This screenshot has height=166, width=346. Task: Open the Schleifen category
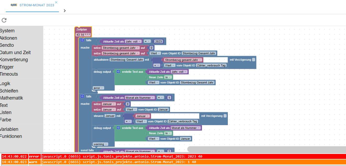9,91
